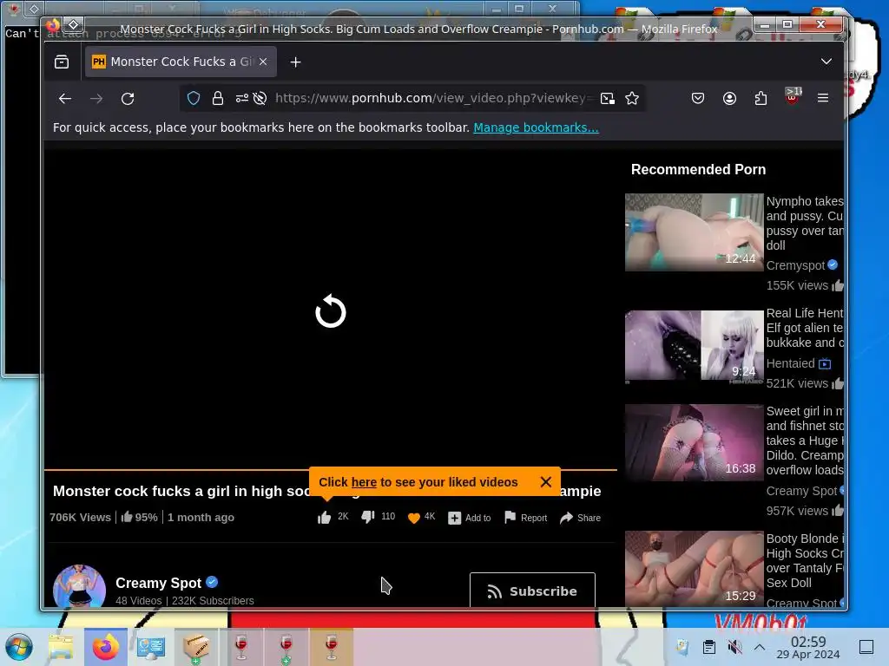This screenshot has width=889, height=666.
Task: Click the icon left of the bookmark star
Action: pyautogui.click(x=608, y=99)
